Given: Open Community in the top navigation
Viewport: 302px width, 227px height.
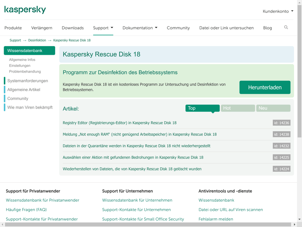Looking at the screenshot, I should pyautogui.click(x=178, y=28).
